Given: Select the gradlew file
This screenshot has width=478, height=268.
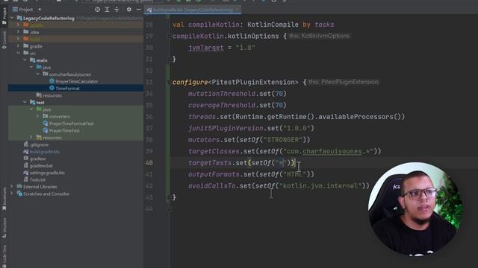Looking at the screenshot, I should [37, 159].
